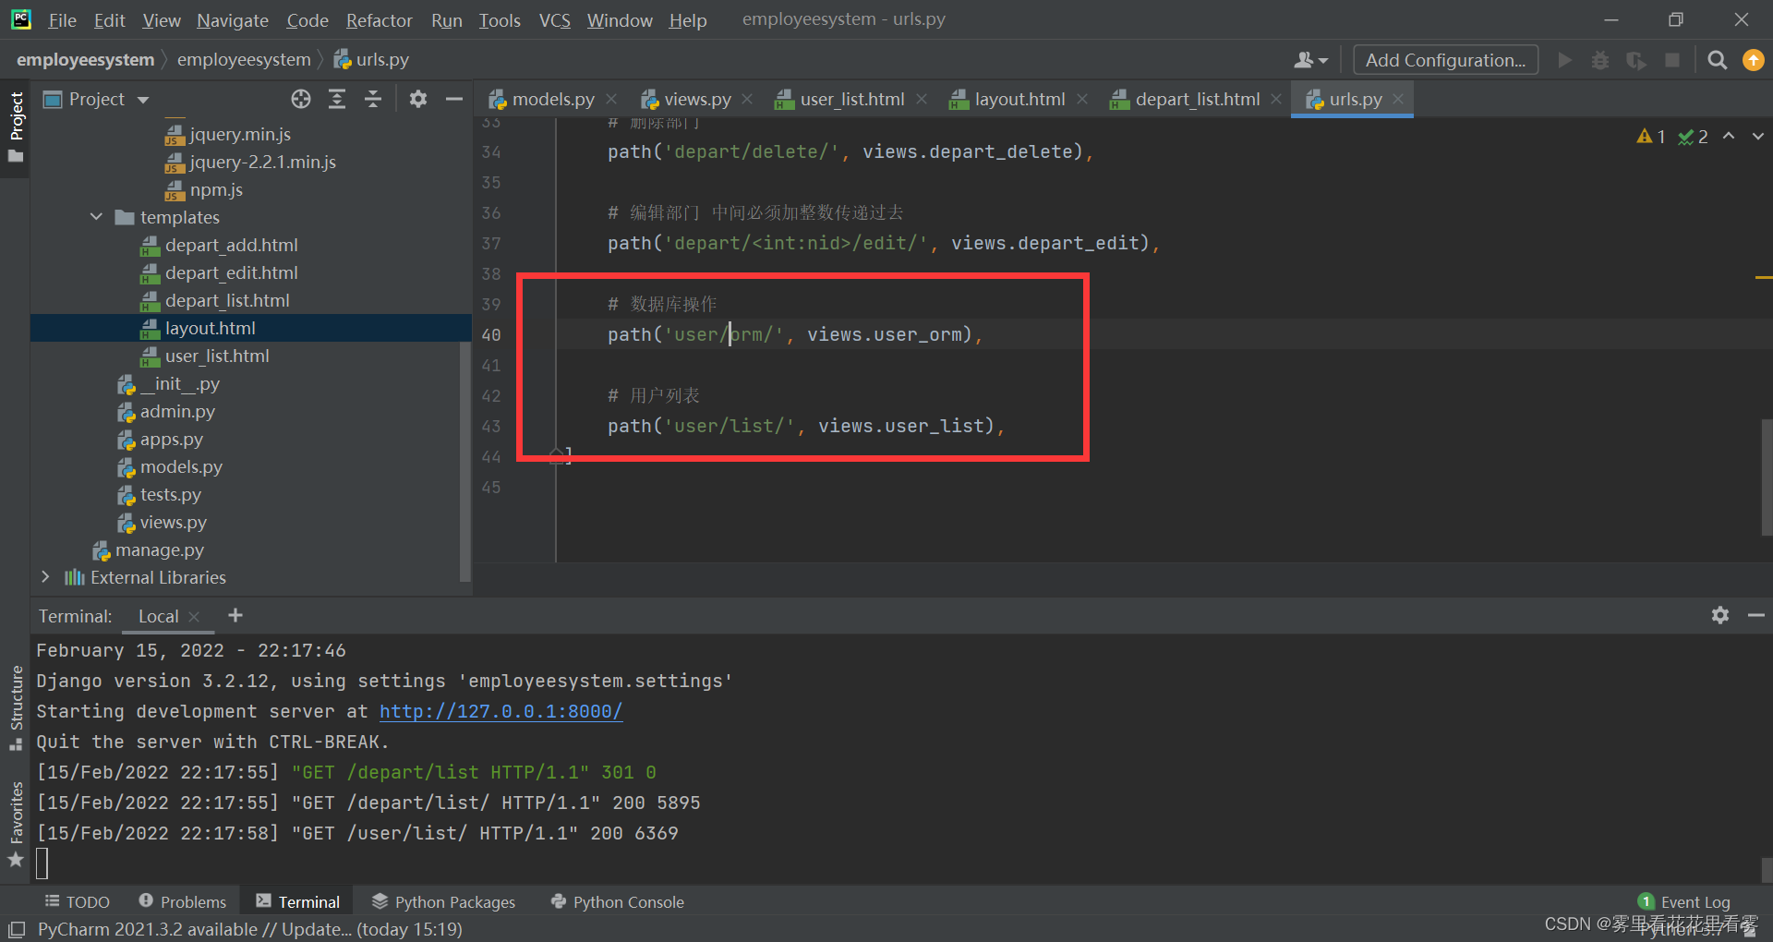Select manage.py in project tree
The height and width of the screenshot is (942, 1773).
(x=159, y=549)
